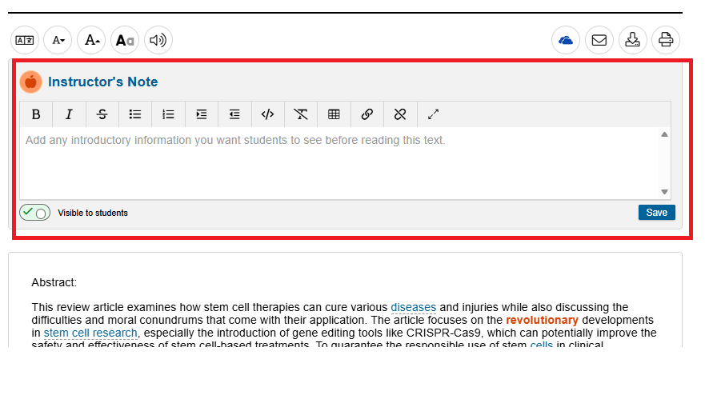Screen dimensions: 705x399
Task: Print the article
Action: (x=665, y=40)
